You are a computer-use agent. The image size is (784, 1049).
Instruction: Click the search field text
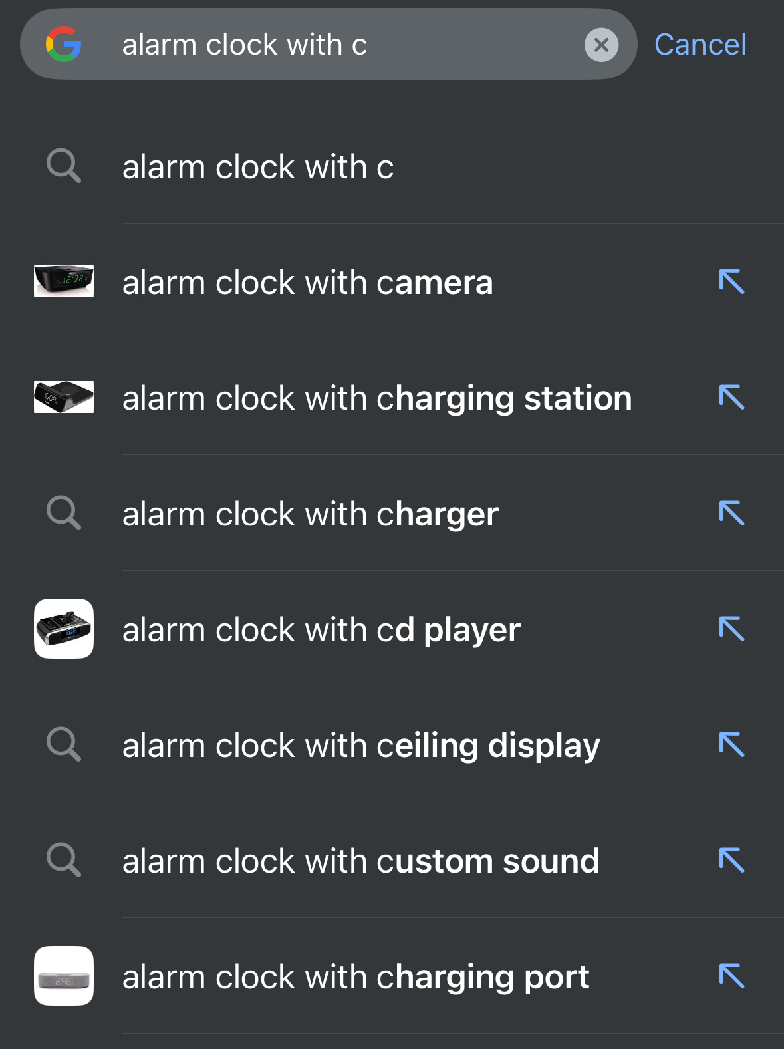point(244,45)
